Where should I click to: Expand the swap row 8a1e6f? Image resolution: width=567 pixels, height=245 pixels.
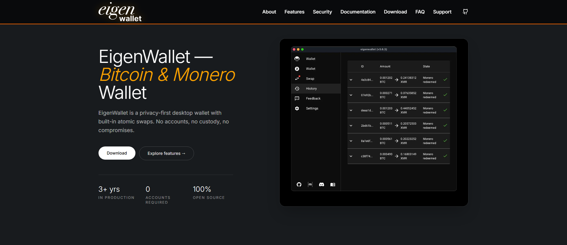(x=351, y=141)
